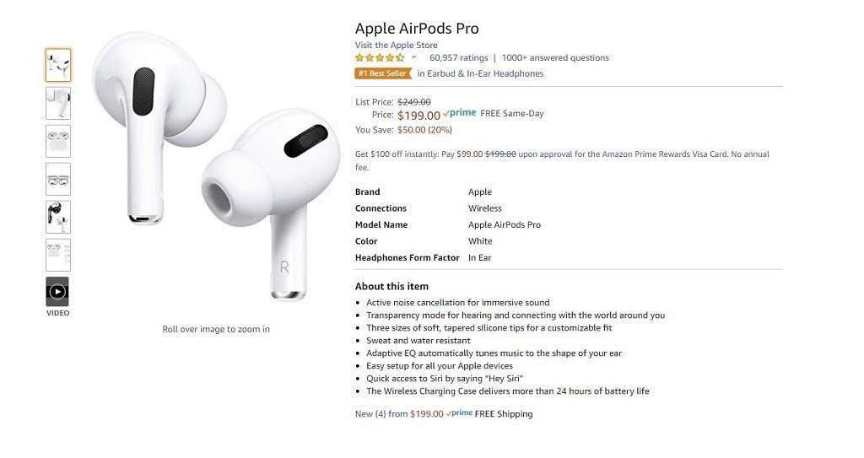The image size is (864, 458).
Task: Open 1000+ answered questions link
Action: pos(555,58)
